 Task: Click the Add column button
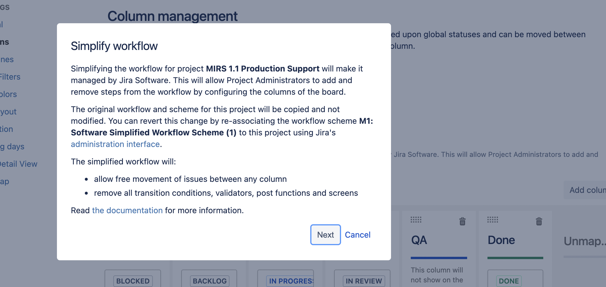point(585,190)
